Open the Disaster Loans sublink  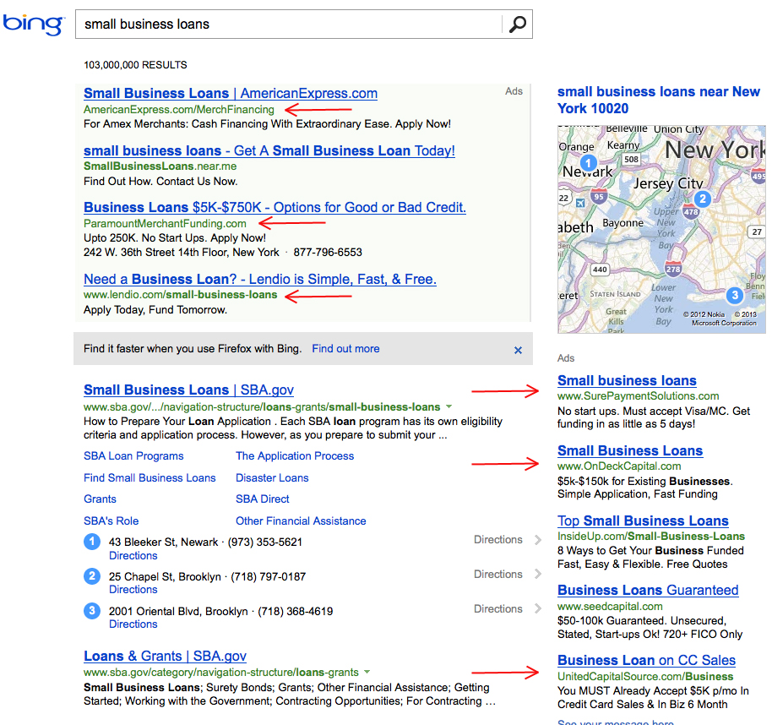(x=272, y=478)
